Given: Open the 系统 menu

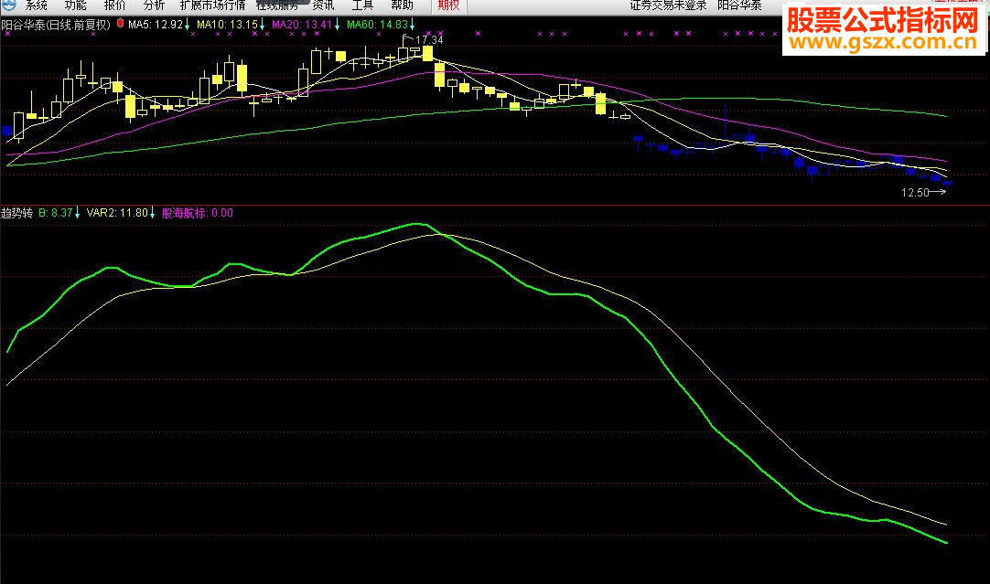Looking at the screenshot, I should click(x=36, y=5).
